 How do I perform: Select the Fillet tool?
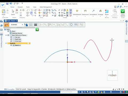[31, 15]
